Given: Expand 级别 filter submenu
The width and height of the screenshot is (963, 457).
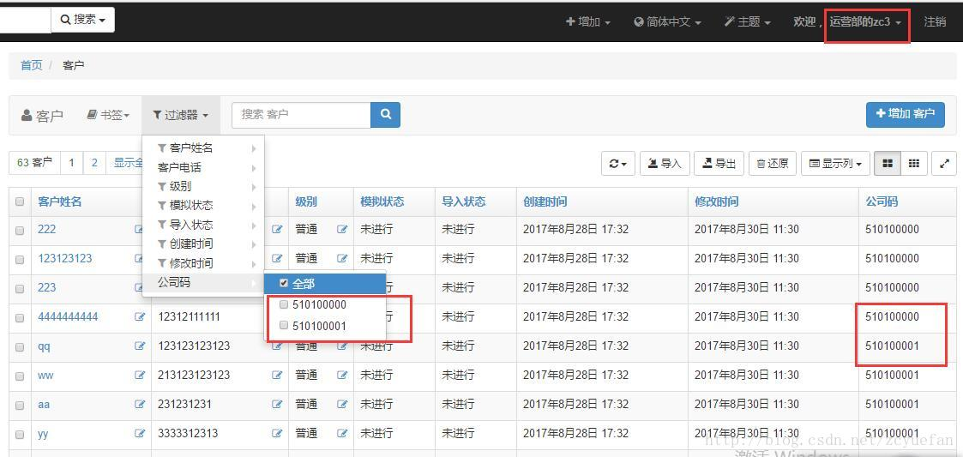Looking at the screenshot, I should (x=203, y=186).
